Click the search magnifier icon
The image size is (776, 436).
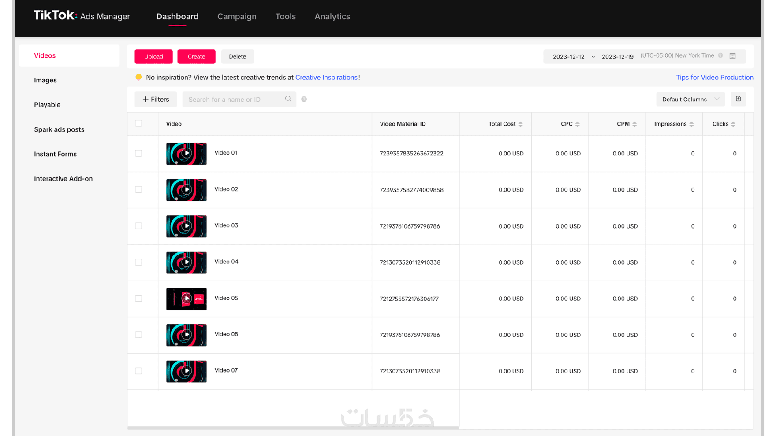[288, 99]
